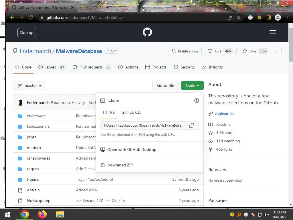The width and height of the screenshot is (293, 220).
Task: Bookmark this page with the star icon
Action: 239,17
